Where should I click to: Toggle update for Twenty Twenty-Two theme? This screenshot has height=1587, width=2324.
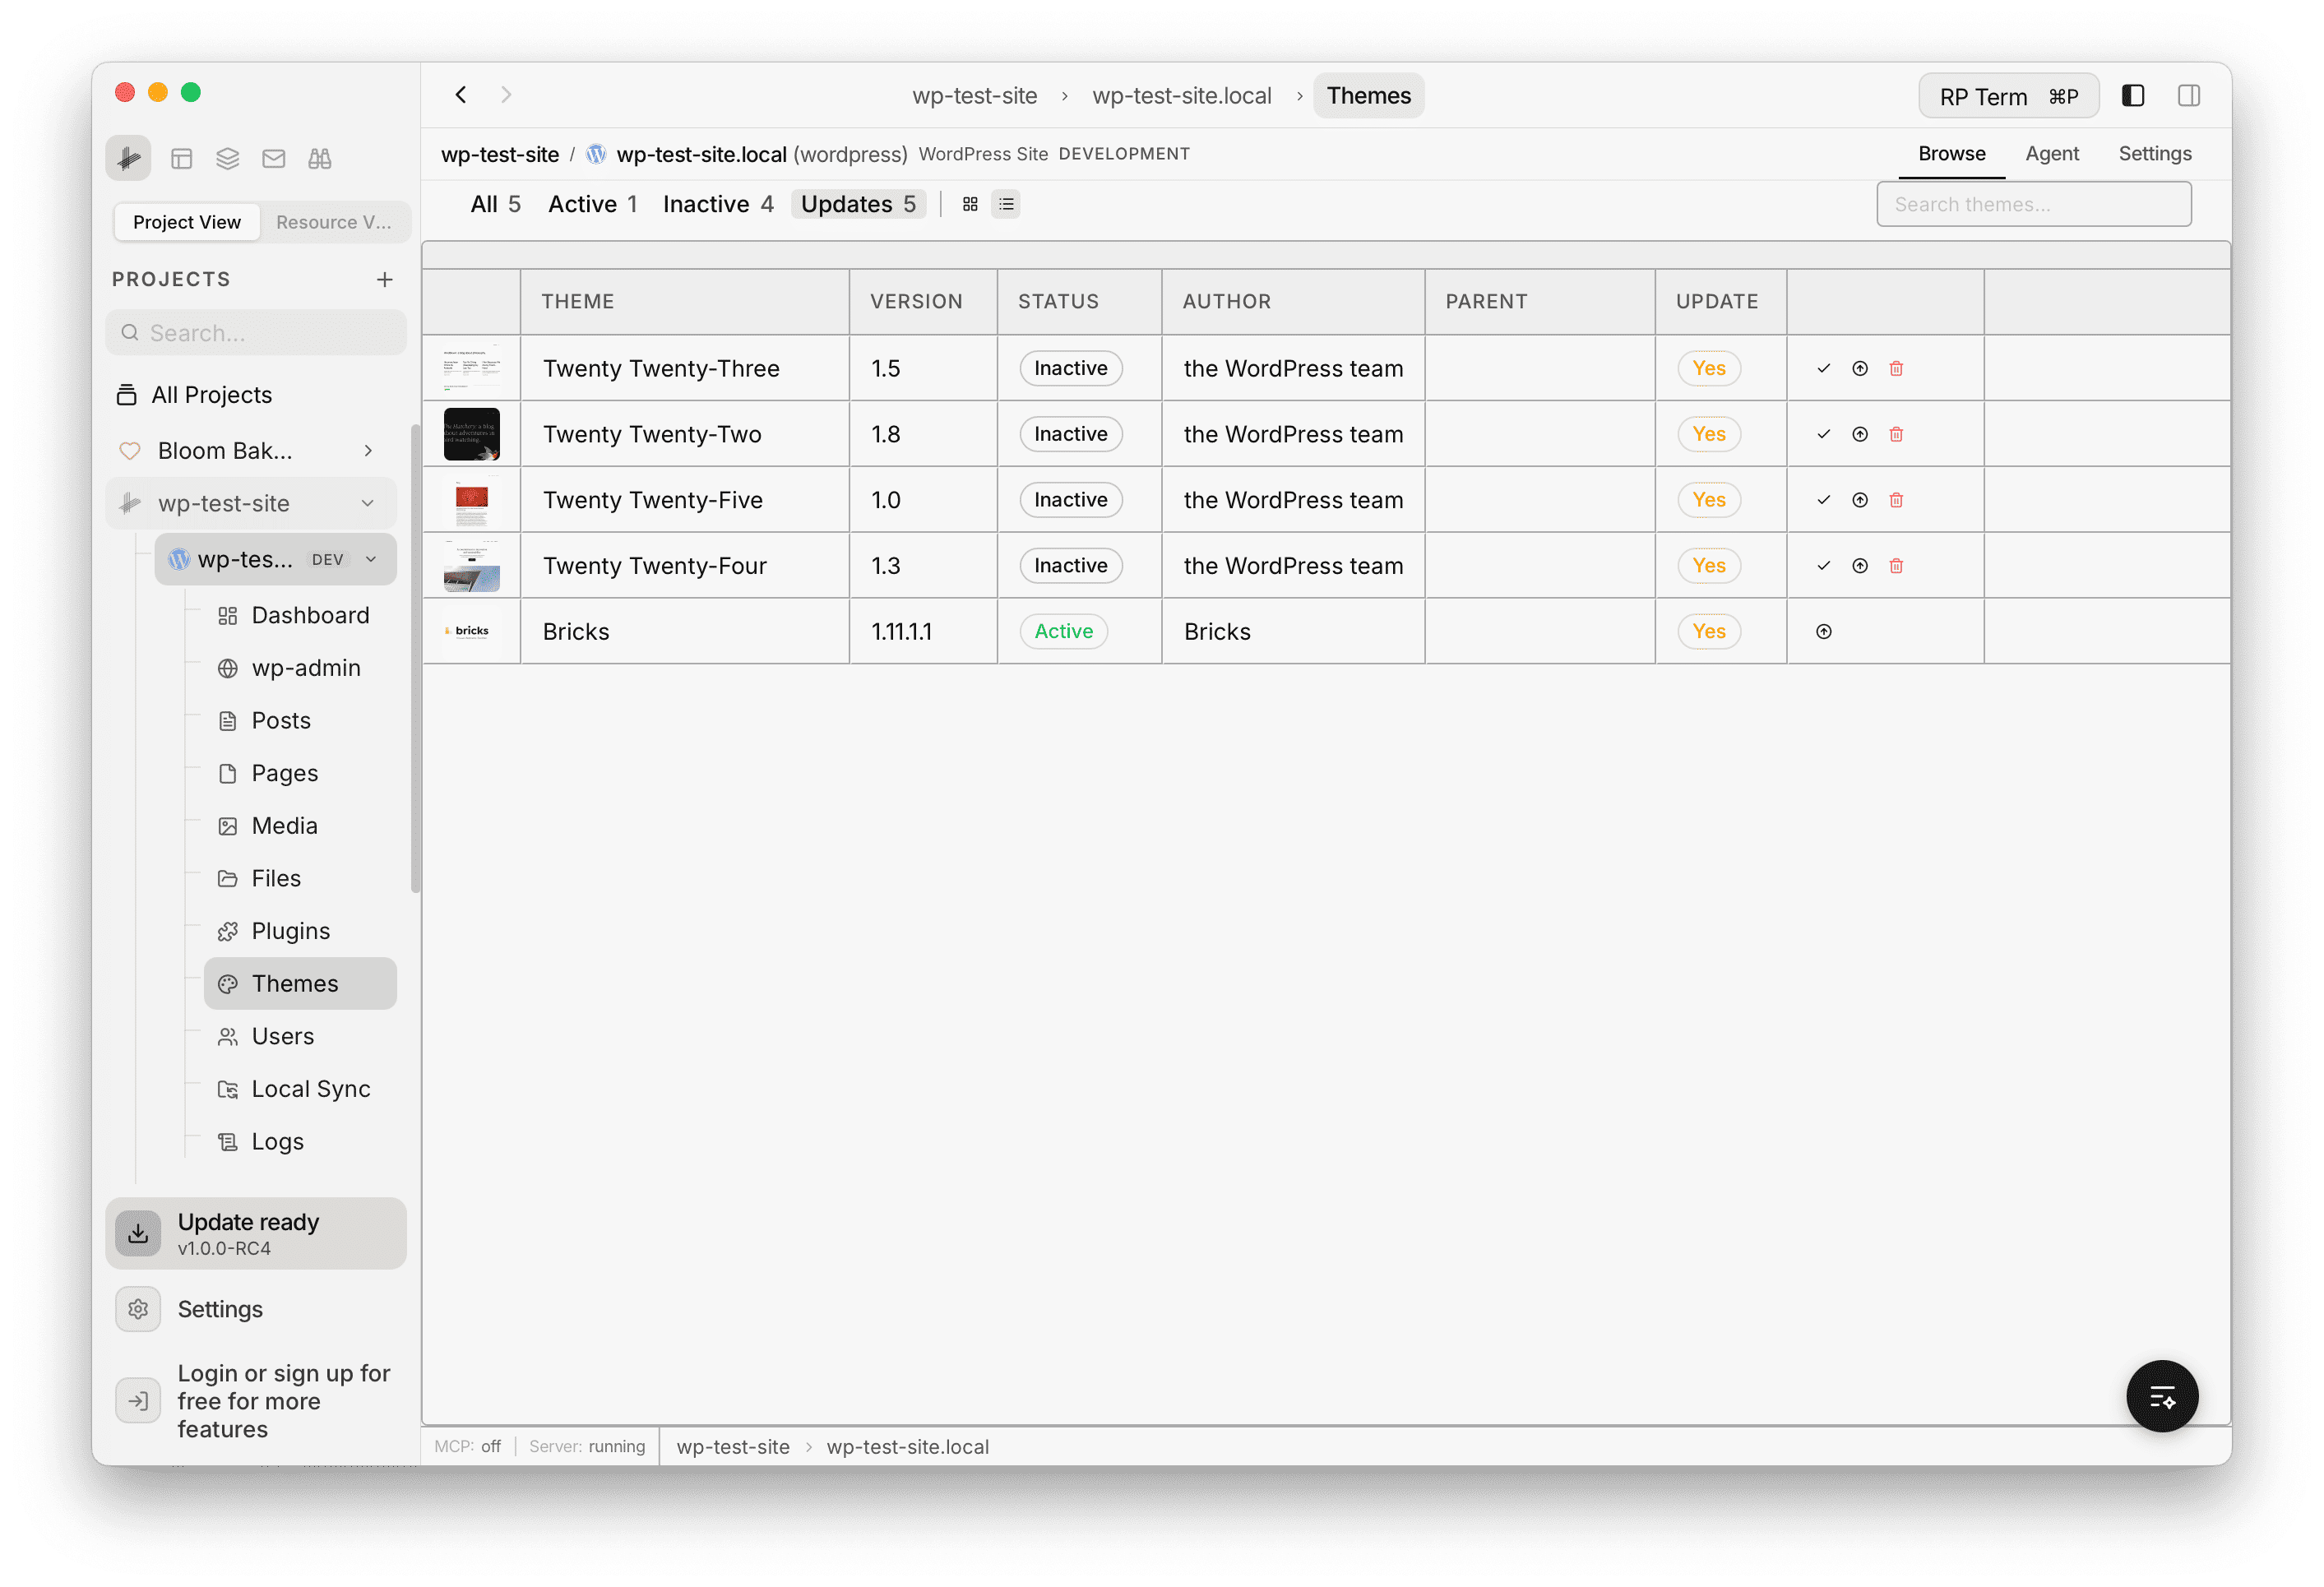1709,434
